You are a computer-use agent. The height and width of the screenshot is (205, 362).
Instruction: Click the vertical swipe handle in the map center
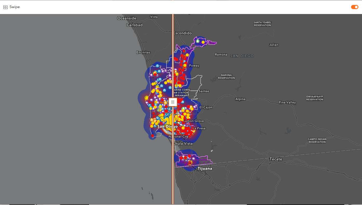pos(173,102)
